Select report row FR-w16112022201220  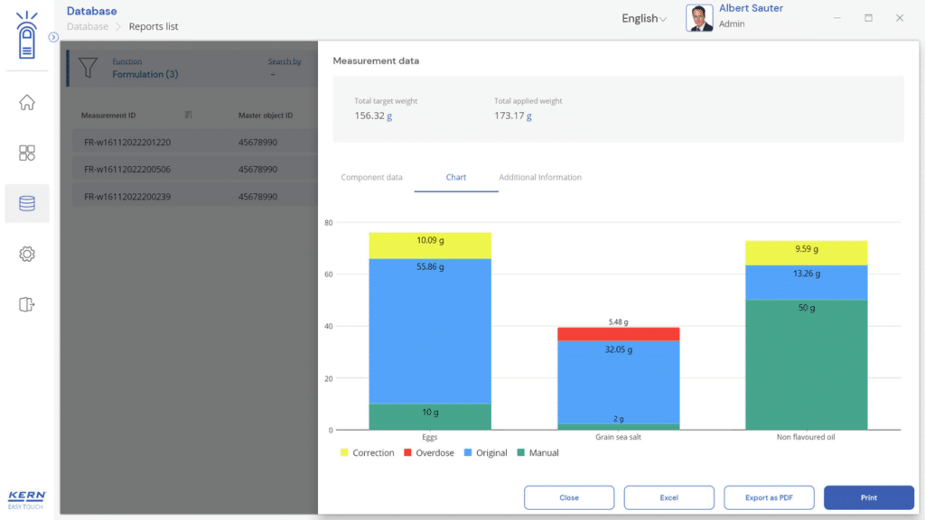127,143
